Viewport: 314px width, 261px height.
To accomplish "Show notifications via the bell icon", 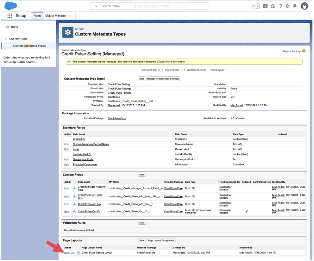I will [x=295, y=6].
